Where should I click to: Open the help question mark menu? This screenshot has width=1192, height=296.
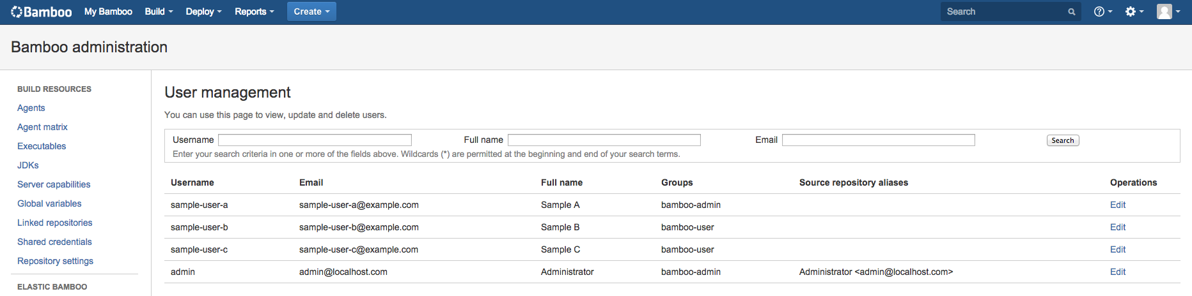click(1103, 11)
